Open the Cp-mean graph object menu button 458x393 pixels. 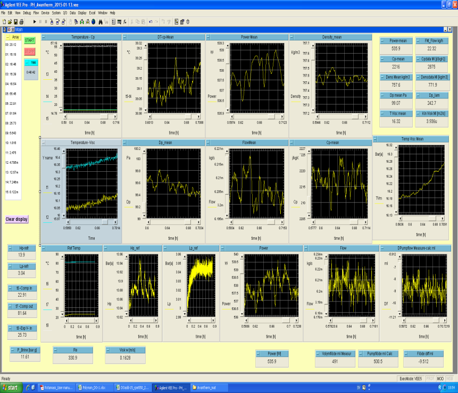point(292,143)
